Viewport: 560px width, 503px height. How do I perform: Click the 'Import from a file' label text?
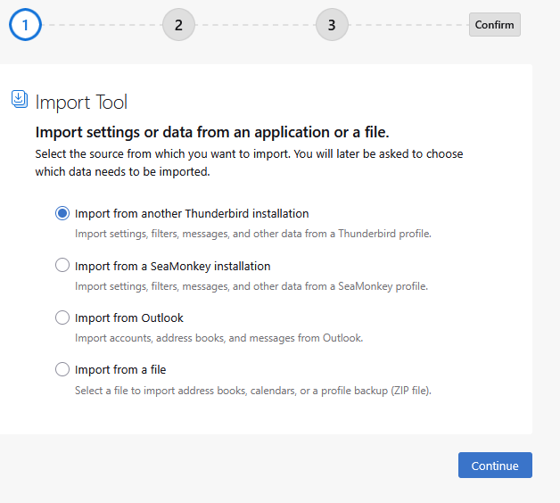(x=120, y=369)
